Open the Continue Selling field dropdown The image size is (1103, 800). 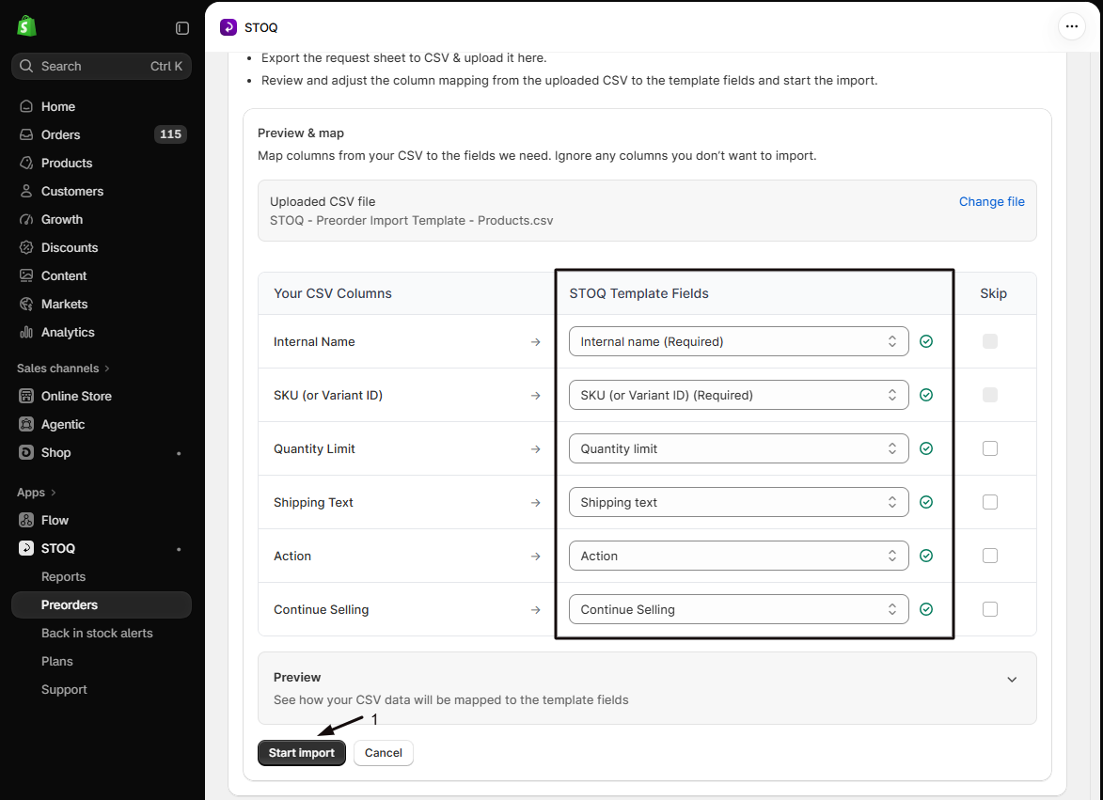pos(738,609)
